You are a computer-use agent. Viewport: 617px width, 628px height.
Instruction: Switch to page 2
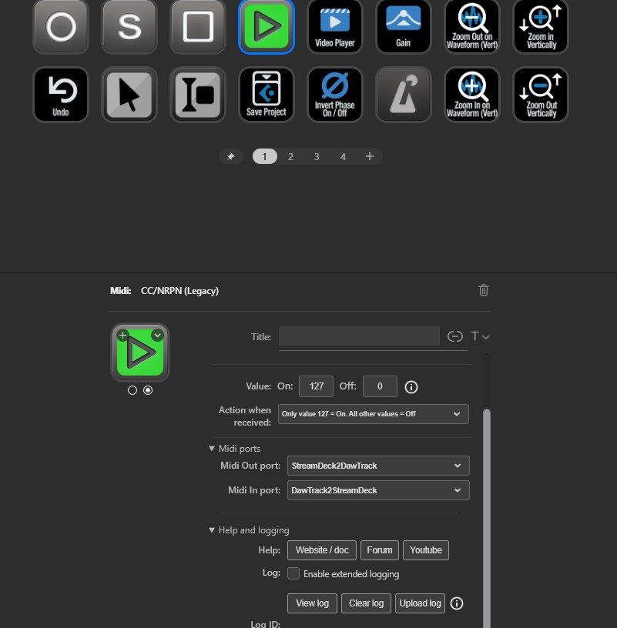pos(290,156)
